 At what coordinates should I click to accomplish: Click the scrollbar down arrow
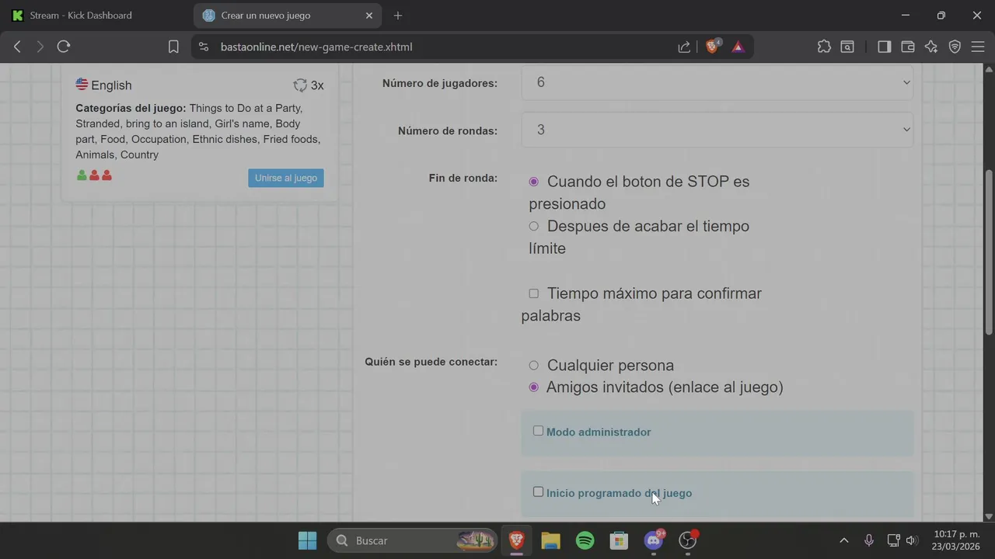[989, 516]
